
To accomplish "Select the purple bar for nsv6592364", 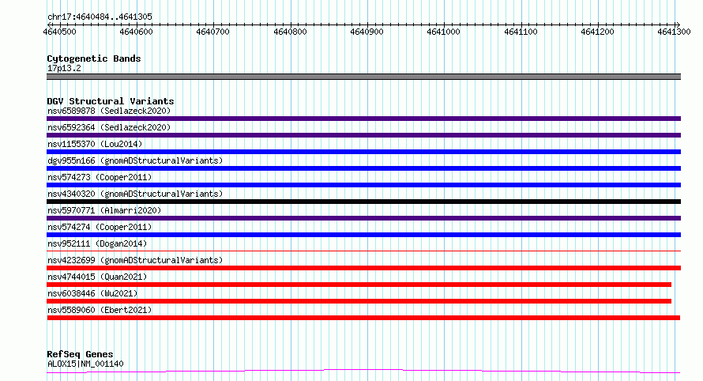I will 363,135.
